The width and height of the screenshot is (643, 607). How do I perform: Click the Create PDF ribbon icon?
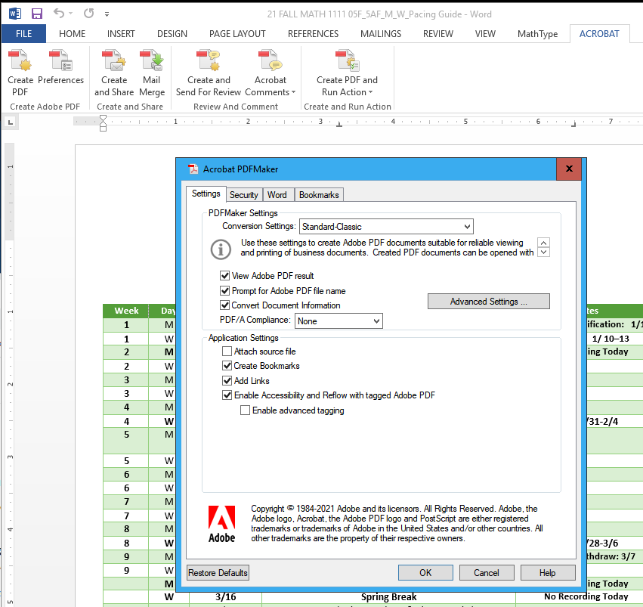(20, 72)
